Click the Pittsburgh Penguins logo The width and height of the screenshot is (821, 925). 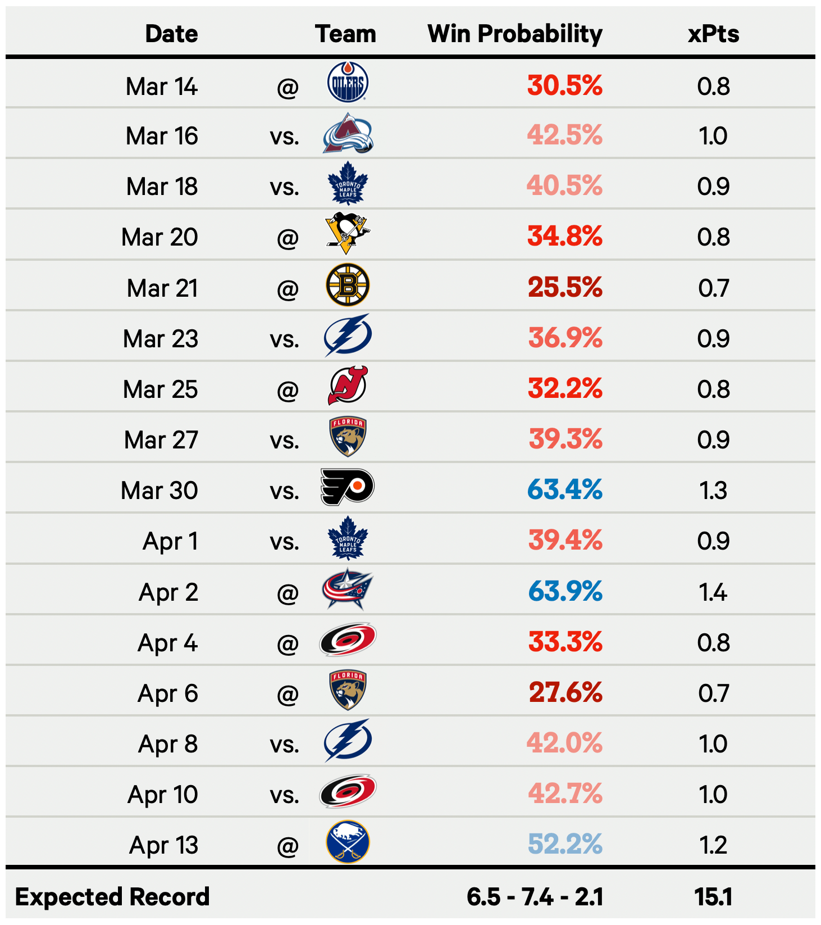click(348, 233)
